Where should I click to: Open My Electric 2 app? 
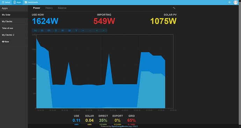coord(14,35)
